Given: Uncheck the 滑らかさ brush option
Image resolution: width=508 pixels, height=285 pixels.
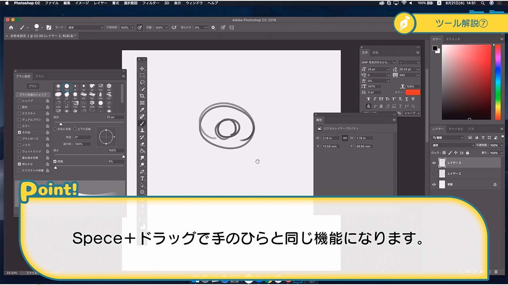Looking at the screenshot, I should click(19, 164).
